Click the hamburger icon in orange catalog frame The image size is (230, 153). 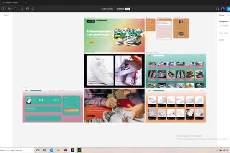coord(149,91)
